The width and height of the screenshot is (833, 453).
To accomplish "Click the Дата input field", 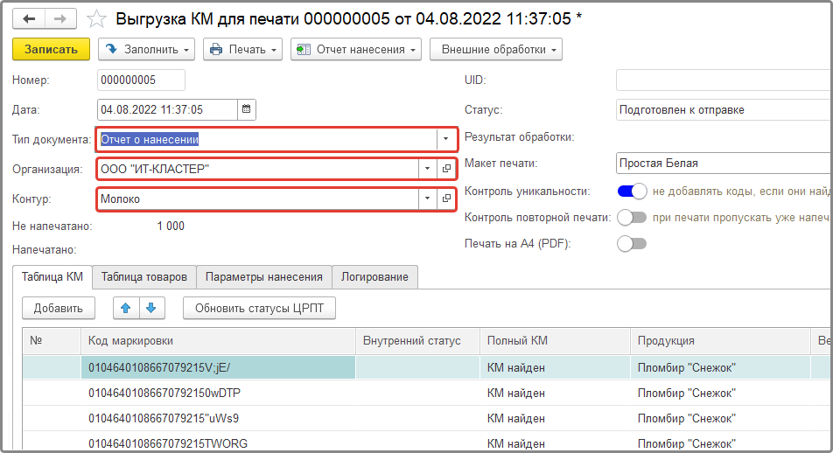I will 167,109.
